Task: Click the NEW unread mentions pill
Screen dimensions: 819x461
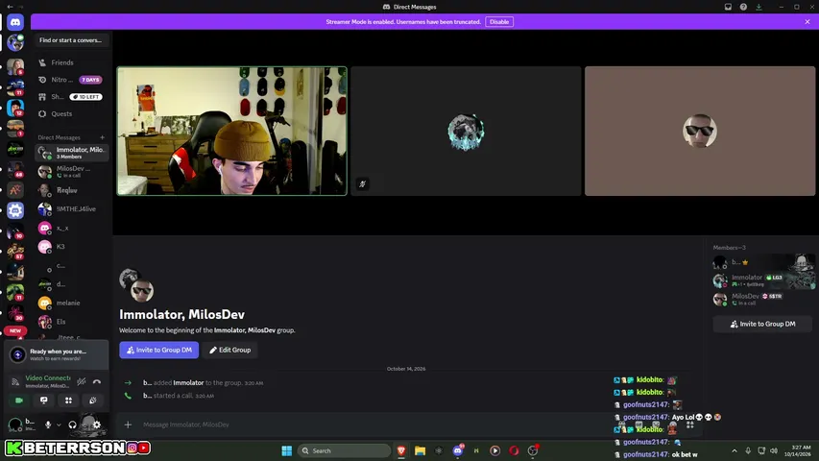Action: [x=15, y=330]
